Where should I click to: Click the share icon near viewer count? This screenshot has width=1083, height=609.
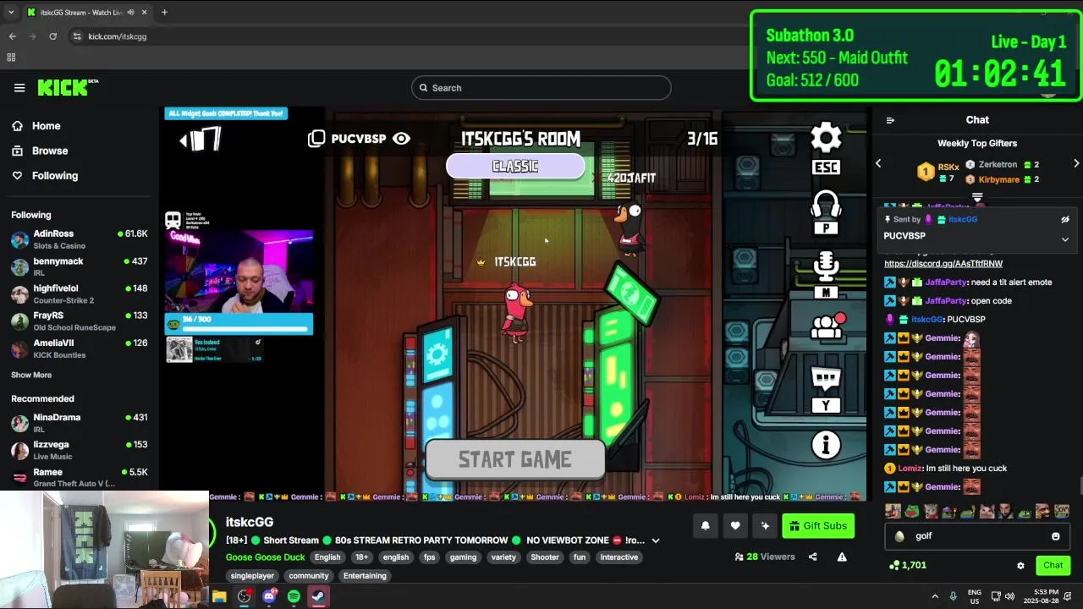click(x=813, y=557)
